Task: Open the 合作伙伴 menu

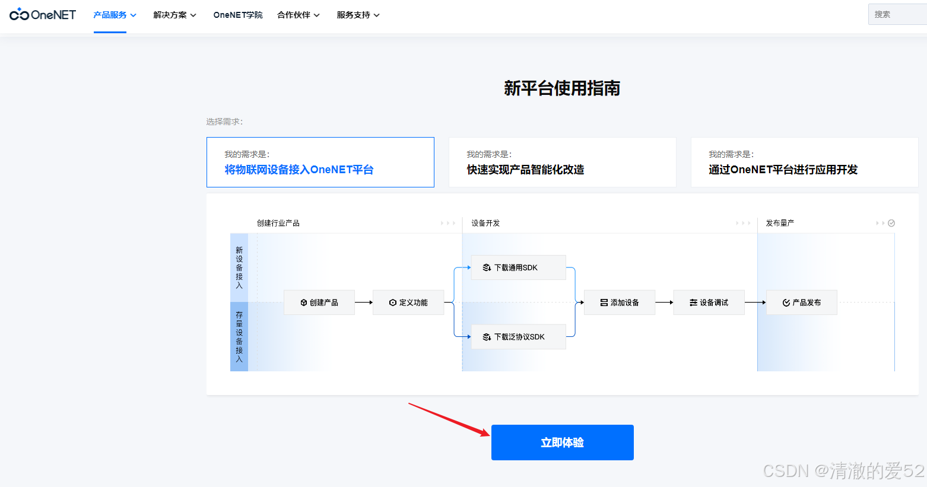Action: click(294, 15)
